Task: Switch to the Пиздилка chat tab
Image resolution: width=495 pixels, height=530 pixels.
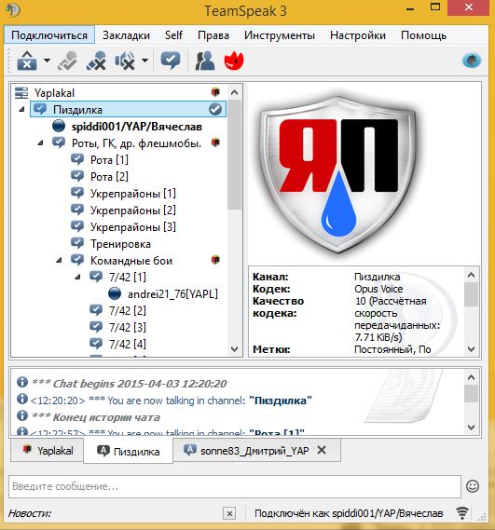Action: point(129,451)
